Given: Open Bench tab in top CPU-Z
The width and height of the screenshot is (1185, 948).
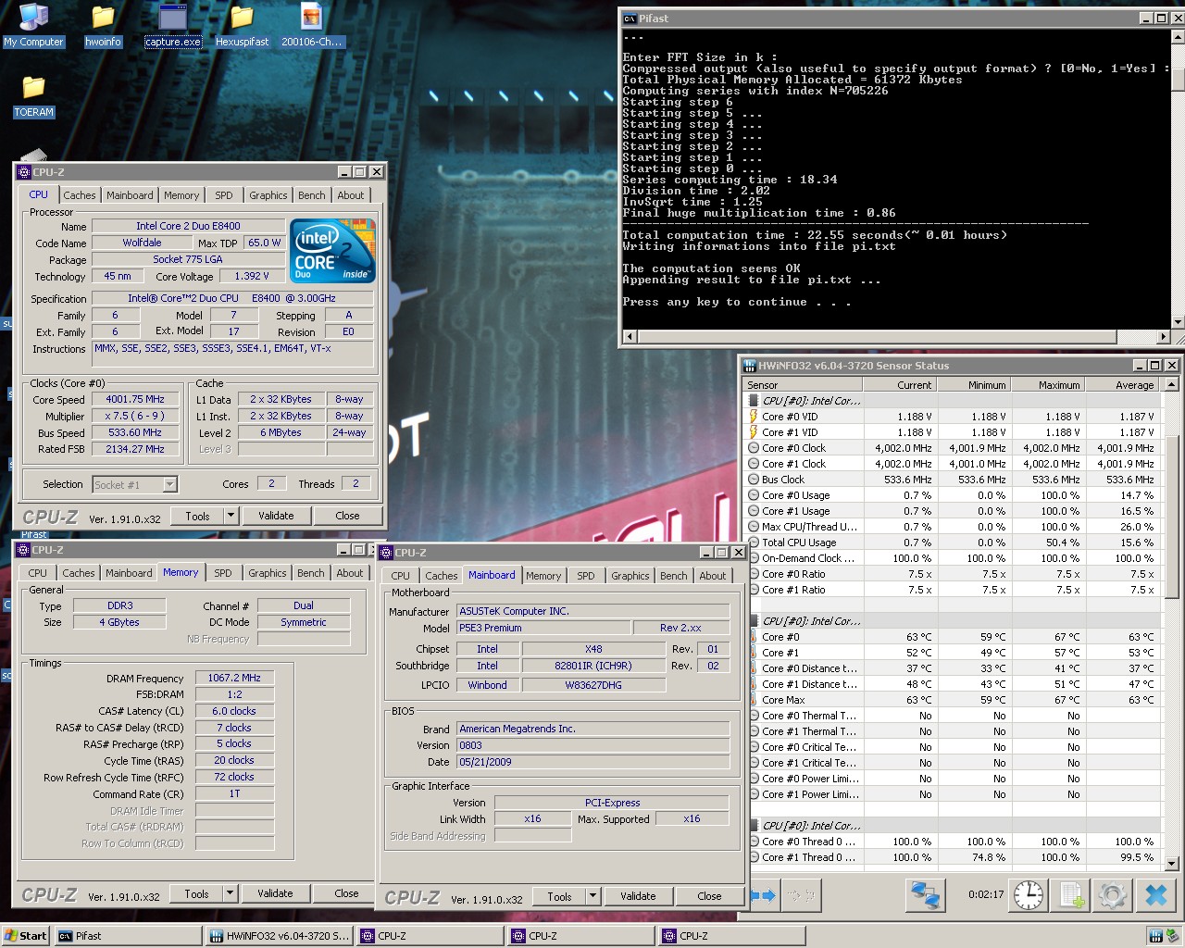Looking at the screenshot, I should click(312, 195).
